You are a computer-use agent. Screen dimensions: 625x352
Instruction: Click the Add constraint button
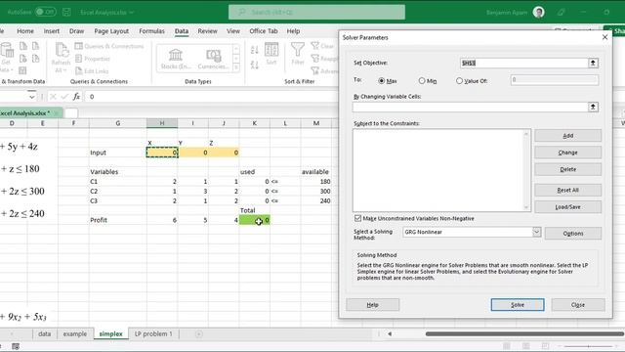point(567,136)
